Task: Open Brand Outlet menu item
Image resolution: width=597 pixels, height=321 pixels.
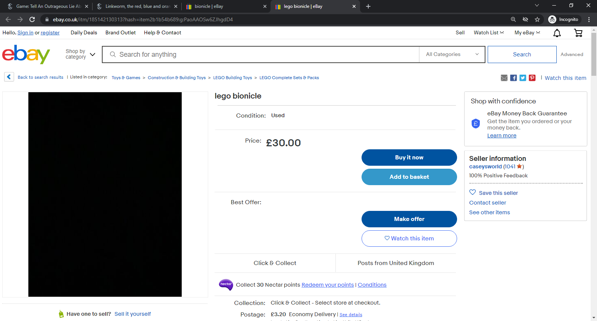Action: click(121, 33)
